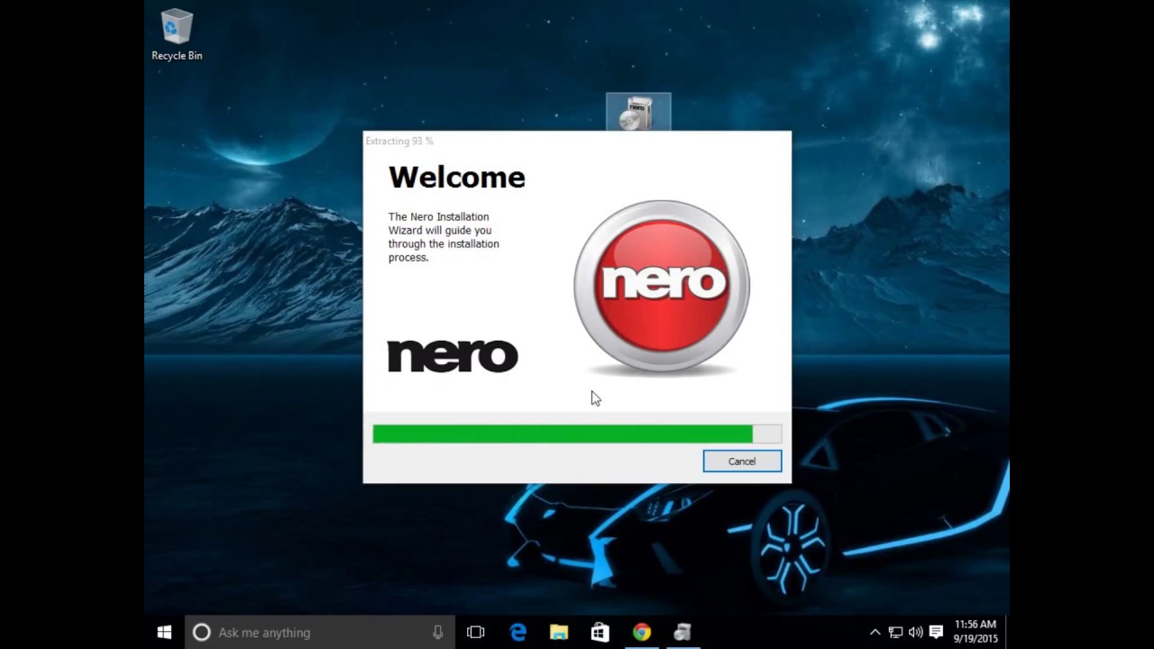The height and width of the screenshot is (649, 1154).
Task: Open File Explorer from the taskbar
Action: click(559, 632)
